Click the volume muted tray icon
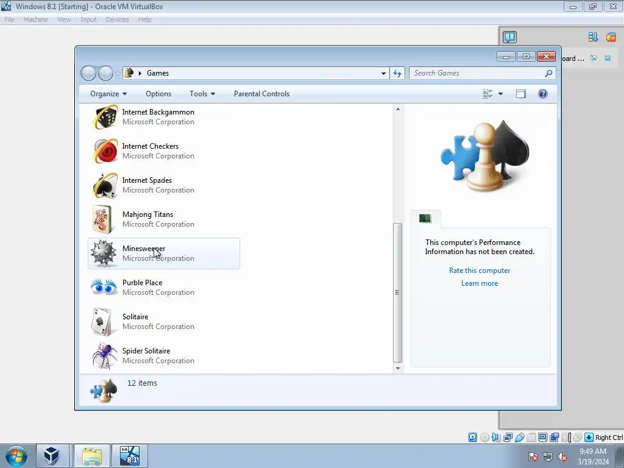The width and height of the screenshot is (624, 468). point(562,457)
